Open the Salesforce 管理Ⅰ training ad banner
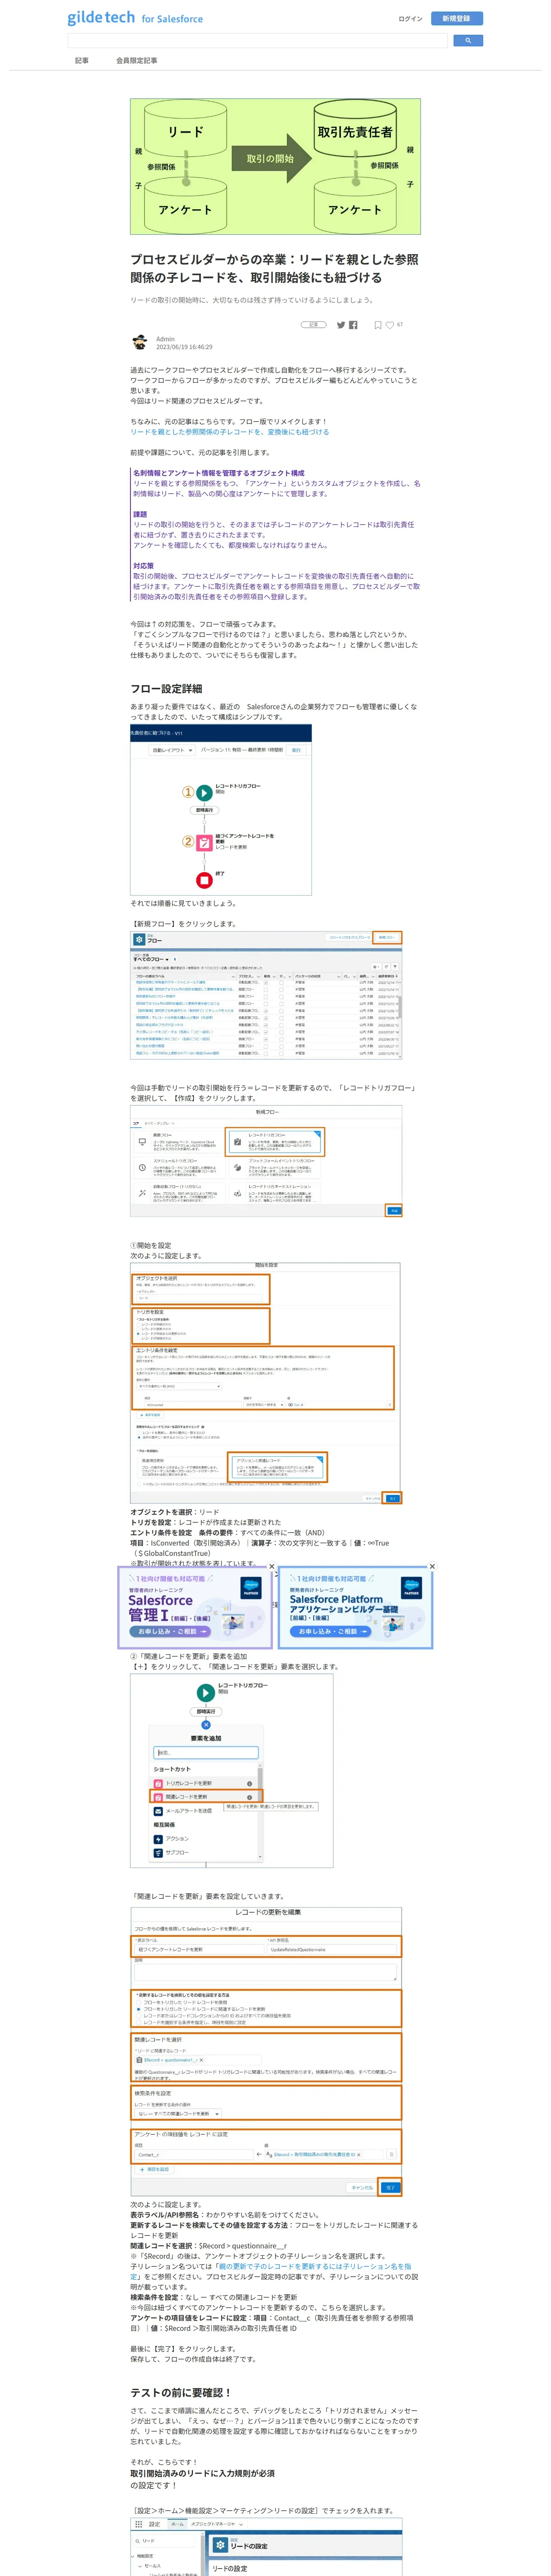 point(195,1607)
